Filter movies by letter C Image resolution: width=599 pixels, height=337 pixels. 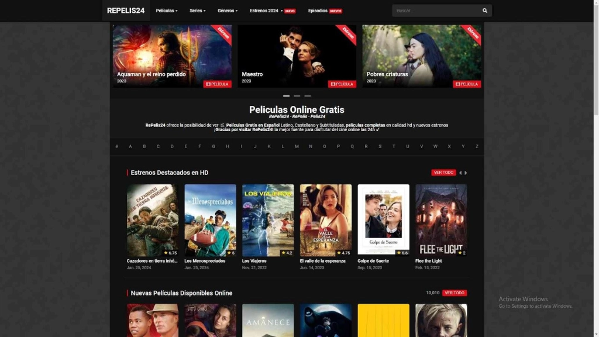tap(158, 146)
